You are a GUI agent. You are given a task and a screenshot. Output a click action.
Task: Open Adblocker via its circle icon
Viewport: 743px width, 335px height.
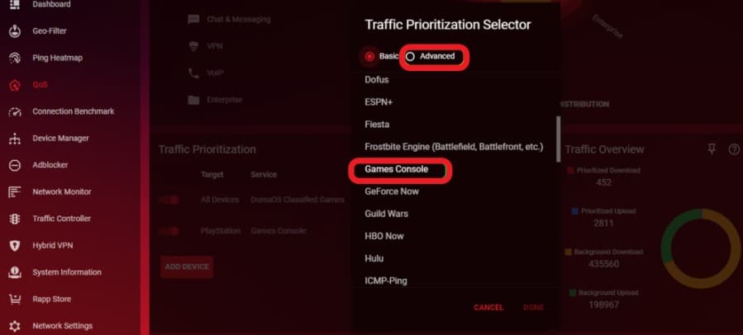point(15,166)
